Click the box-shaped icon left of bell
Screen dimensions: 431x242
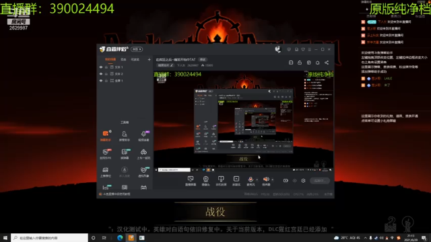(308, 63)
